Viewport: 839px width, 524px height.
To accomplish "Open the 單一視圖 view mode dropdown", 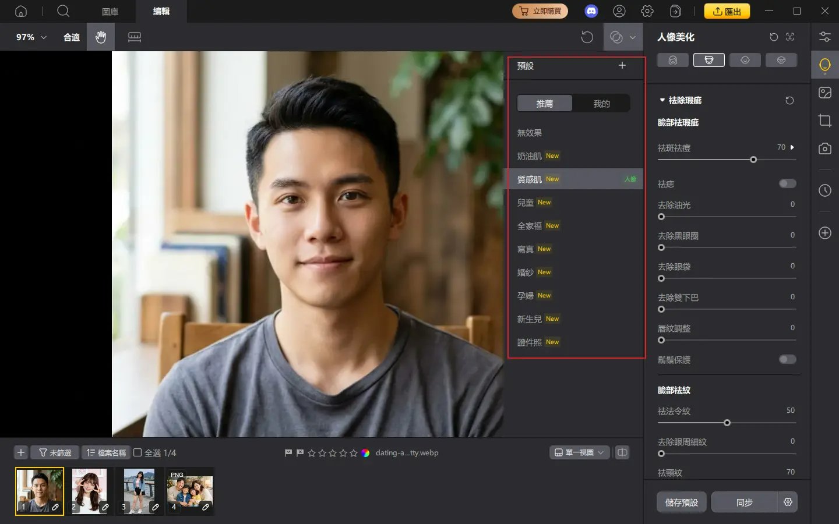I will coord(579,452).
